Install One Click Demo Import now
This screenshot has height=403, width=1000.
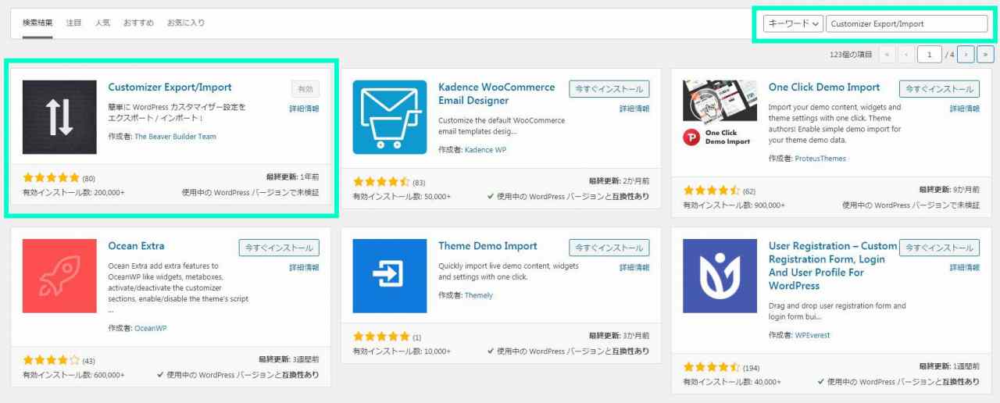point(939,89)
